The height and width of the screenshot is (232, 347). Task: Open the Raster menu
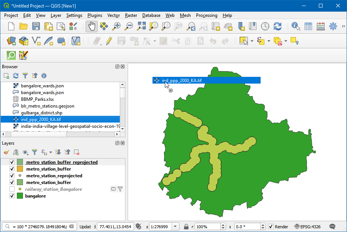coord(131,15)
